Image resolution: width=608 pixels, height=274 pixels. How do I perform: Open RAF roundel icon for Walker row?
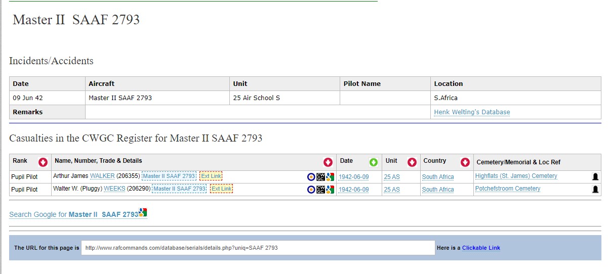[311, 177]
